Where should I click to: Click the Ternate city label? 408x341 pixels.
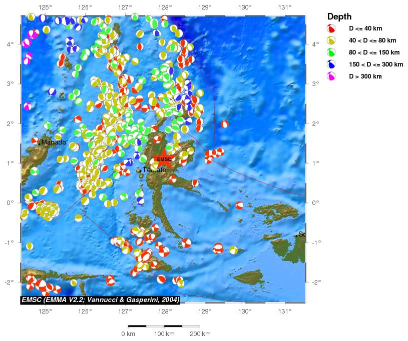click(x=154, y=170)
